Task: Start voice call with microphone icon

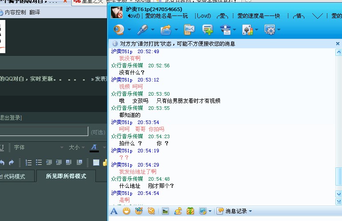Action: coord(142,30)
